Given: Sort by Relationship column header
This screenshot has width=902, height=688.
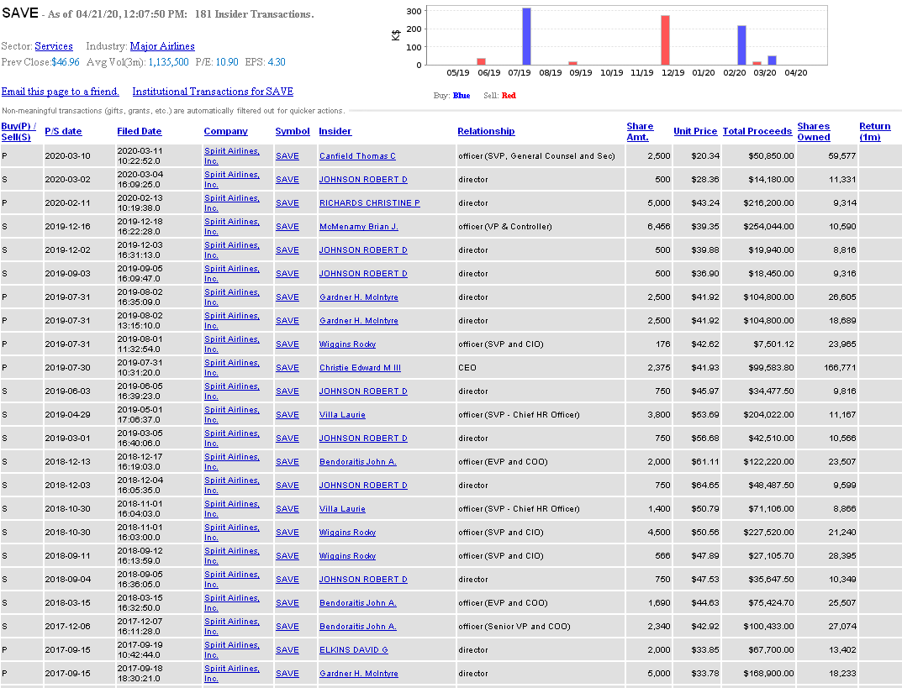Looking at the screenshot, I should pyautogui.click(x=486, y=131).
